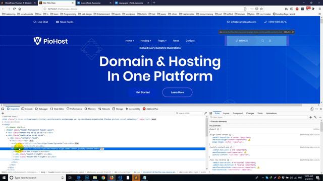
Task: Expand the bar f-right div node
Action: pyautogui.click(x=14, y=151)
